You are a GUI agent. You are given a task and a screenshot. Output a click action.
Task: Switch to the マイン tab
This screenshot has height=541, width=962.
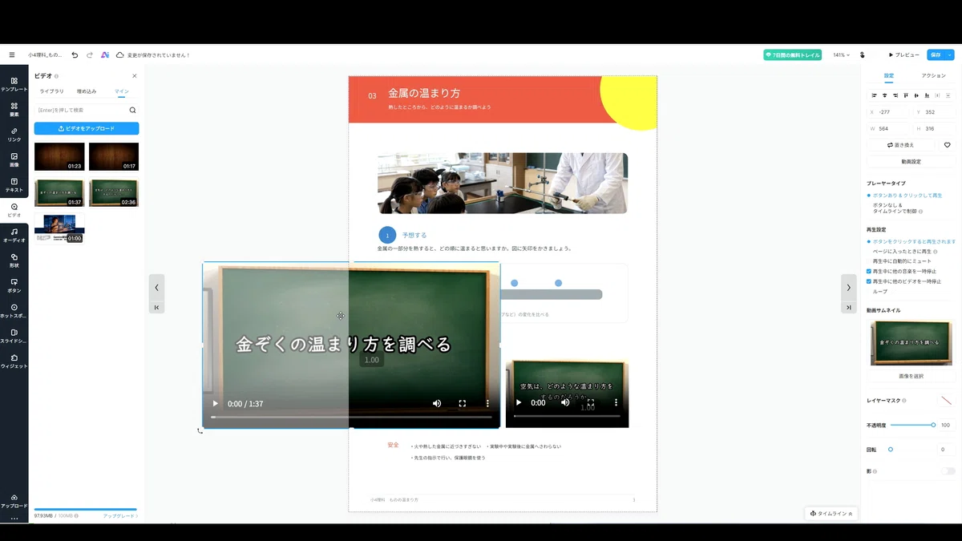121,92
